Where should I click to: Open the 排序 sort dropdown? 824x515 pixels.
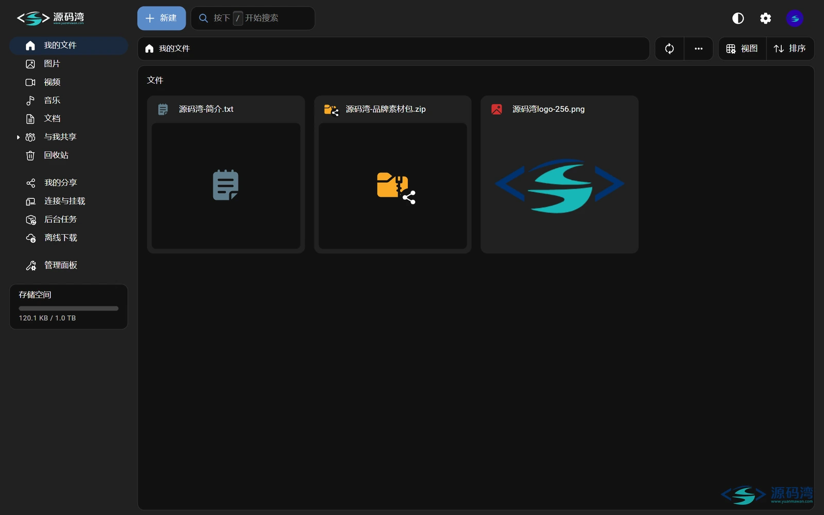[790, 48]
